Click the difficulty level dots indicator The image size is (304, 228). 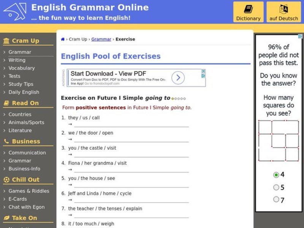tap(179, 98)
